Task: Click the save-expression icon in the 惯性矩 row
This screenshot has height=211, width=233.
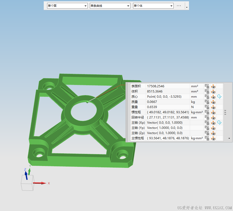Action: pyautogui.click(x=207, y=112)
